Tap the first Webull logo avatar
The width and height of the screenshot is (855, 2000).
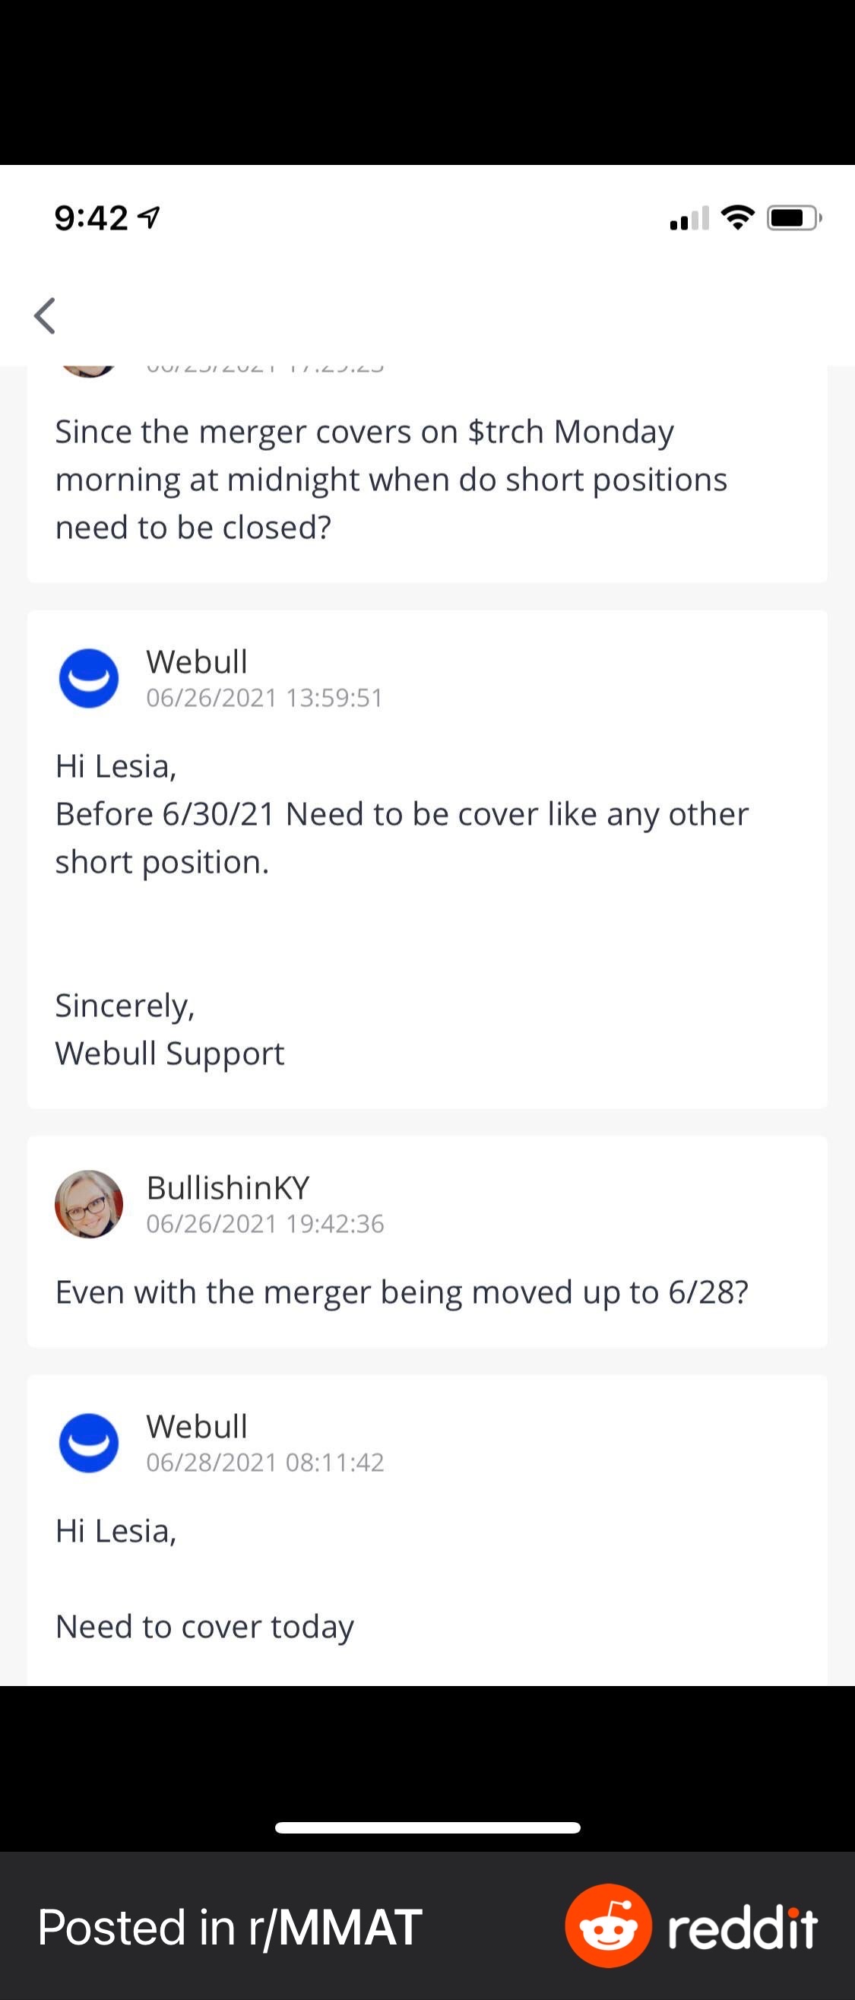pyautogui.click(x=90, y=678)
